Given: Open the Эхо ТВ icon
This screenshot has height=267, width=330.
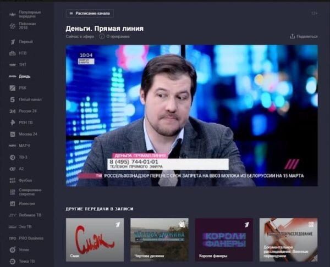Looking at the screenshot, I should click(13, 227).
